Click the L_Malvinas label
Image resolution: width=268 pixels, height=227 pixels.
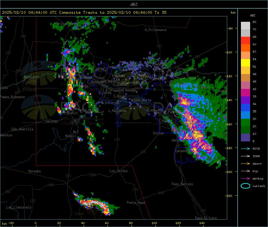(x=117, y=111)
